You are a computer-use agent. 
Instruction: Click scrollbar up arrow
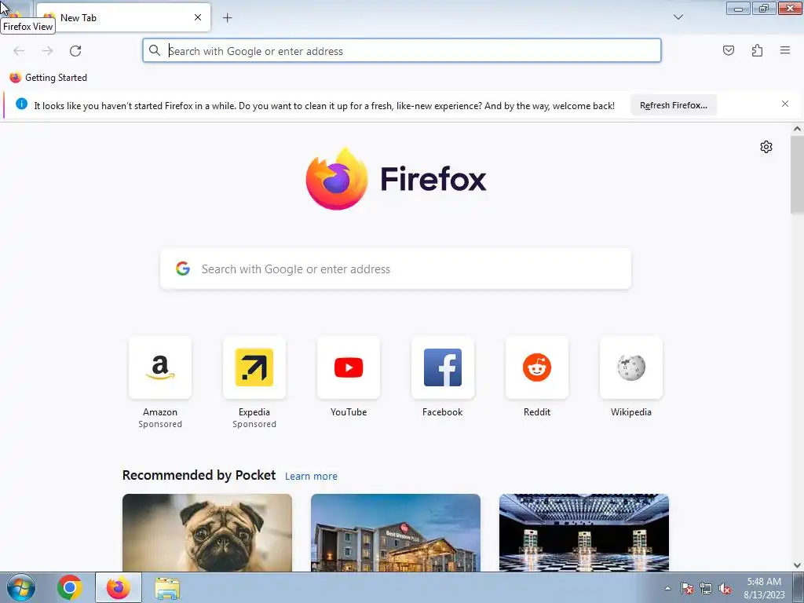point(797,130)
